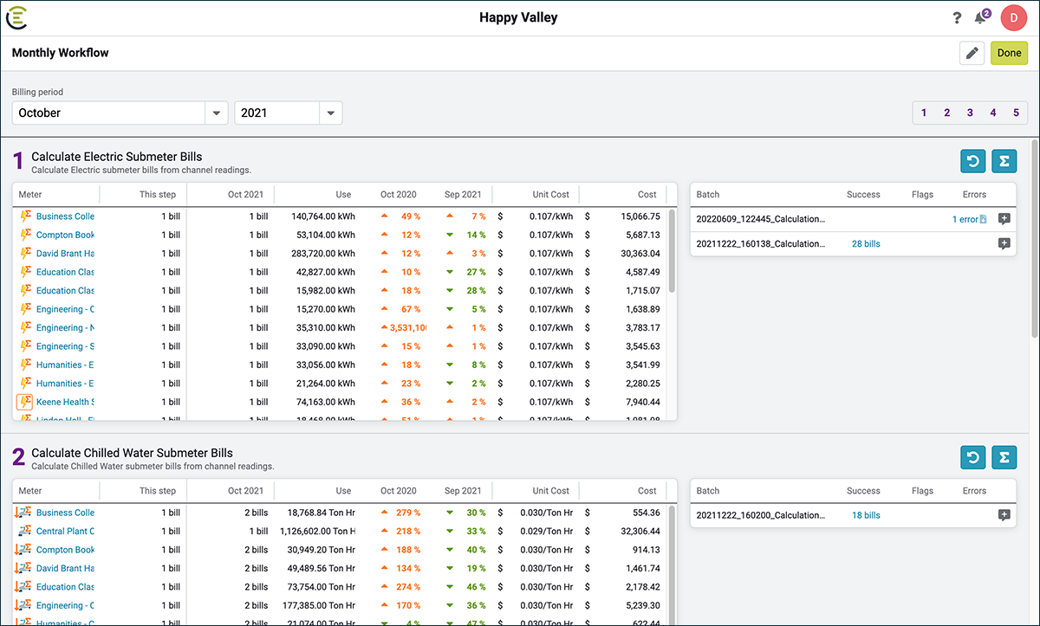Viewport: 1040px width, 626px height.
Task: Click the meter icon in the 177,385.00 Ton Hr row
Action: (x=24, y=606)
